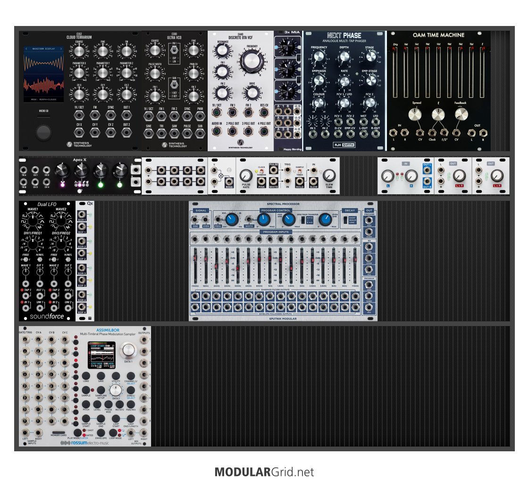Click the MICRO SD card slot
The height and width of the screenshot is (482, 529).
tap(43, 116)
